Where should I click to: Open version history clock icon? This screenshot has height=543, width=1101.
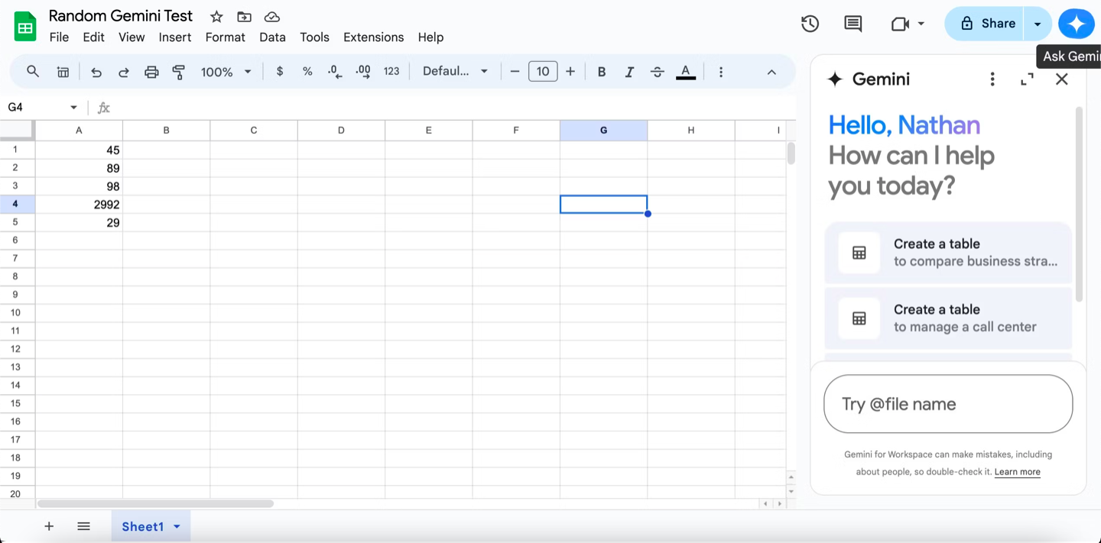pyautogui.click(x=810, y=24)
